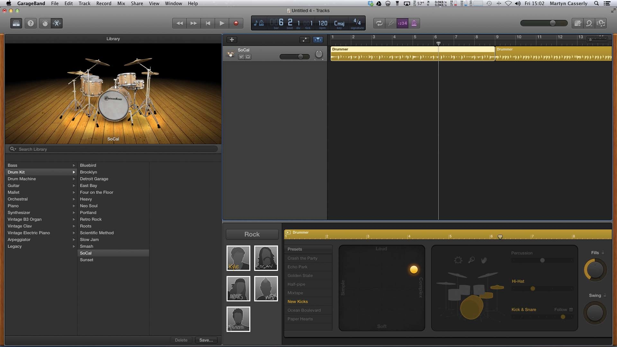Open the Loop Browser icon
Screen dimensions: 617x347
(x=589, y=23)
